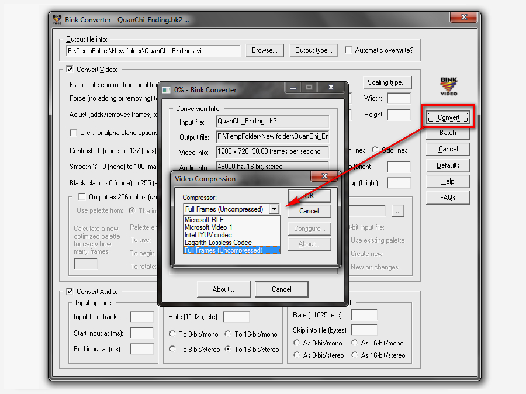Click OK in Video Compression dialog
526x394 pixels.
point(310,196)
